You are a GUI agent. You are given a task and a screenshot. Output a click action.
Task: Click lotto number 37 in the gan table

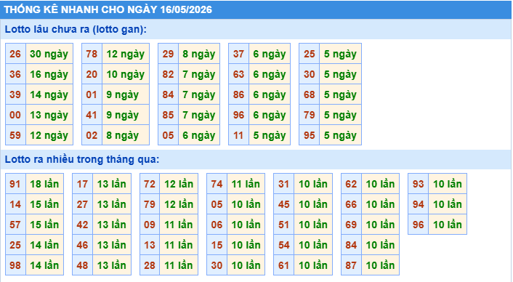(239, 54)
